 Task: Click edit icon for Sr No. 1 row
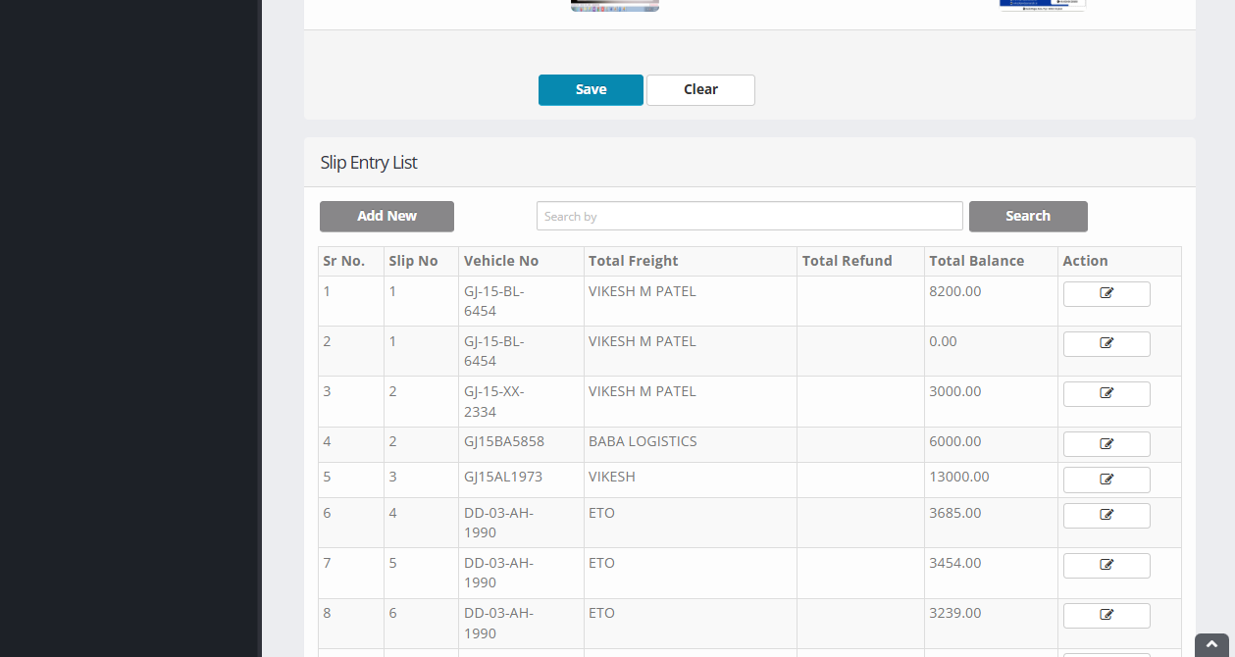1106,293
